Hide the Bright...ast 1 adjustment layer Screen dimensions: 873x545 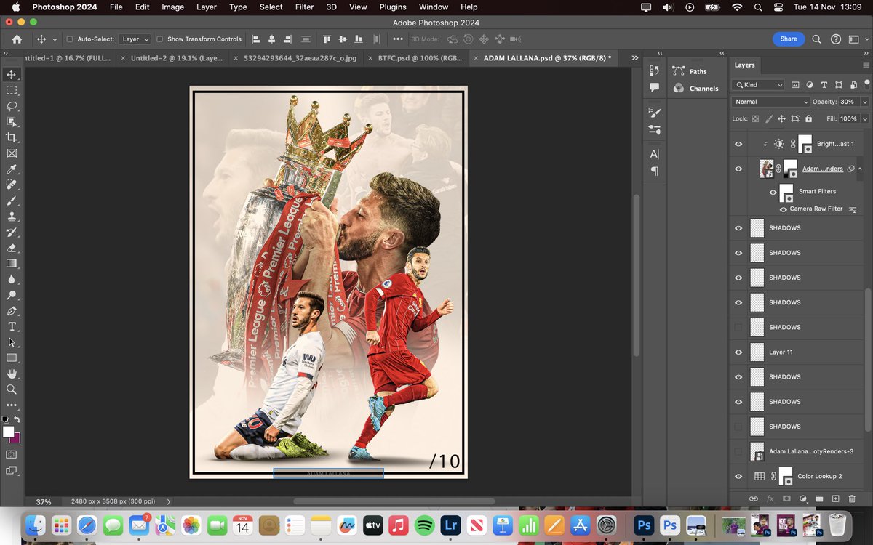pyautogui.click(x=738, y=144)
